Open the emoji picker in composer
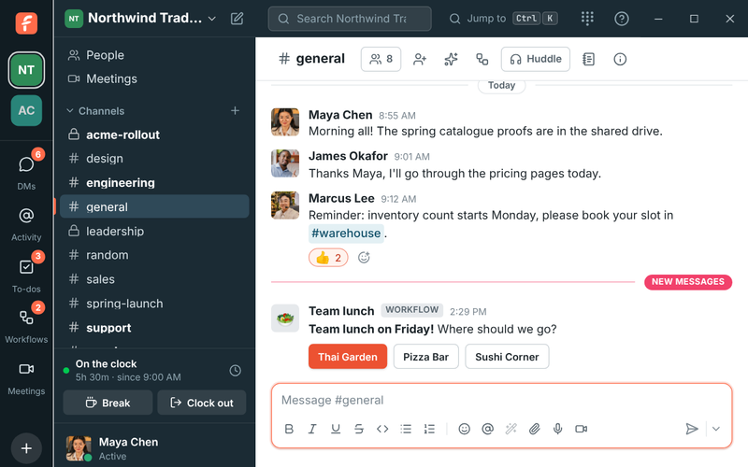This screenshot has width=748, height=467. coord(464,429)
